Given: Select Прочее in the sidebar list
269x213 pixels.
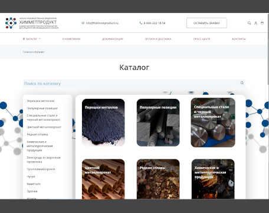Looking at the screenshot, I should pos(32,191).
